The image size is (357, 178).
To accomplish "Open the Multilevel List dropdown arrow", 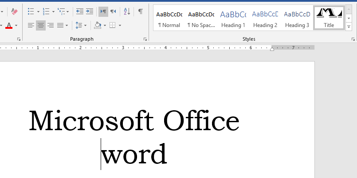I will click(x=67, y=12).
